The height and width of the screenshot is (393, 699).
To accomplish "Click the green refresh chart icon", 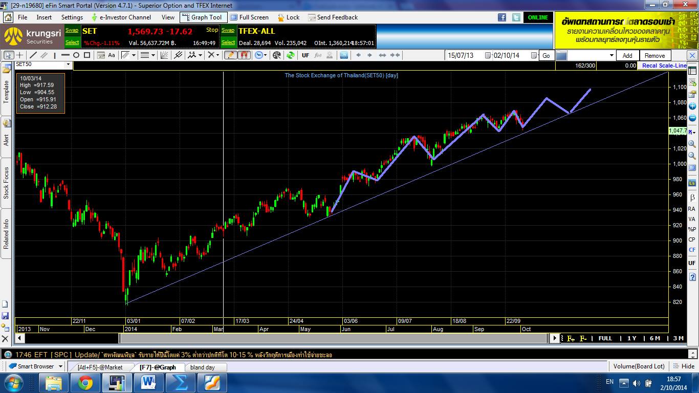I will point(291,55).
